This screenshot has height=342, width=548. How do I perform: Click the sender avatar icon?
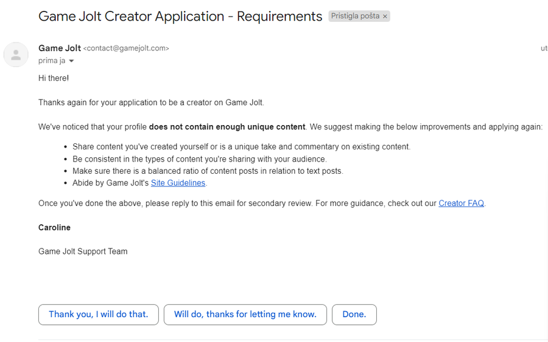click(x=16, y=55)
